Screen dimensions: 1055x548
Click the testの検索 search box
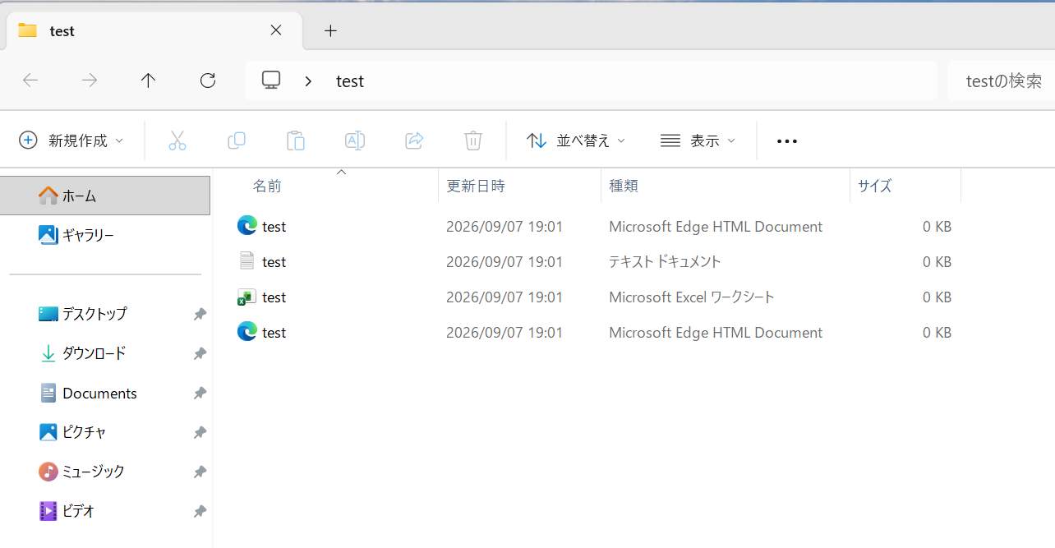click(x=1001, y=81)
